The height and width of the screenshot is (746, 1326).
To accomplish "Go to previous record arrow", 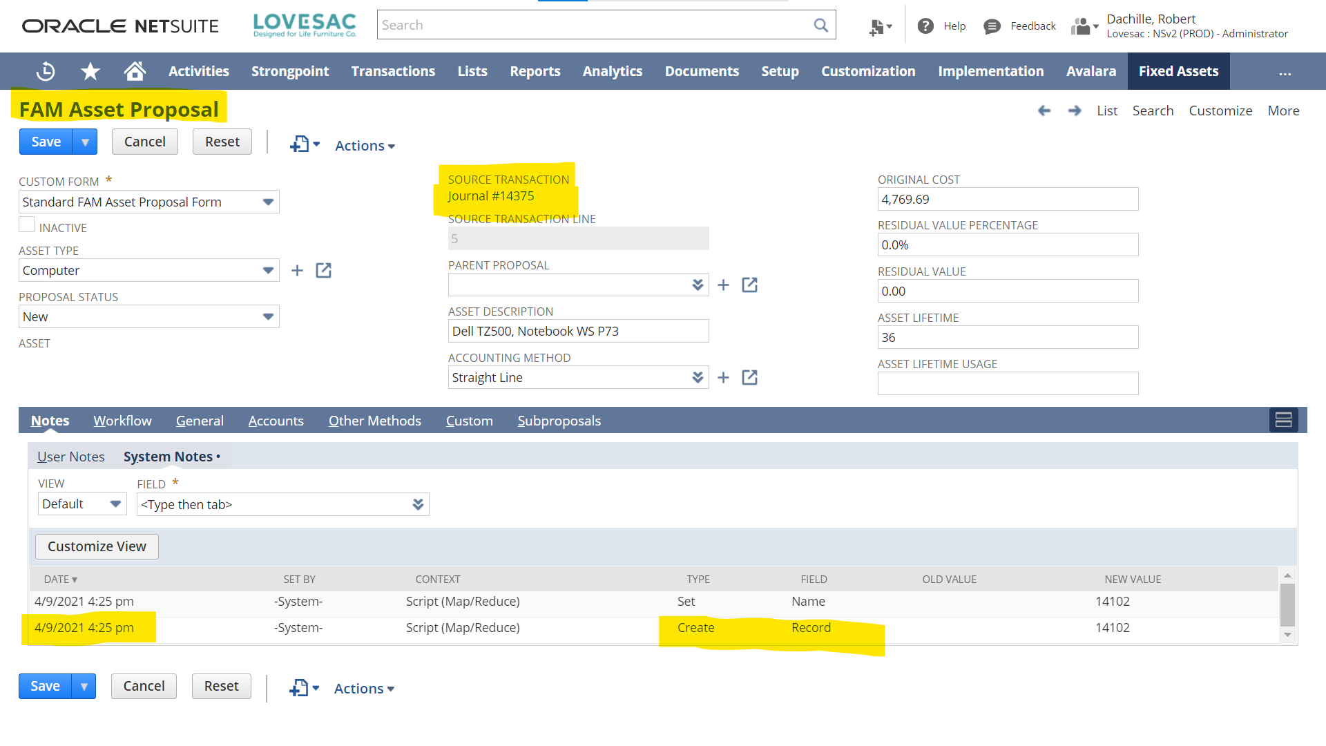I will (x=1044, y=111).
